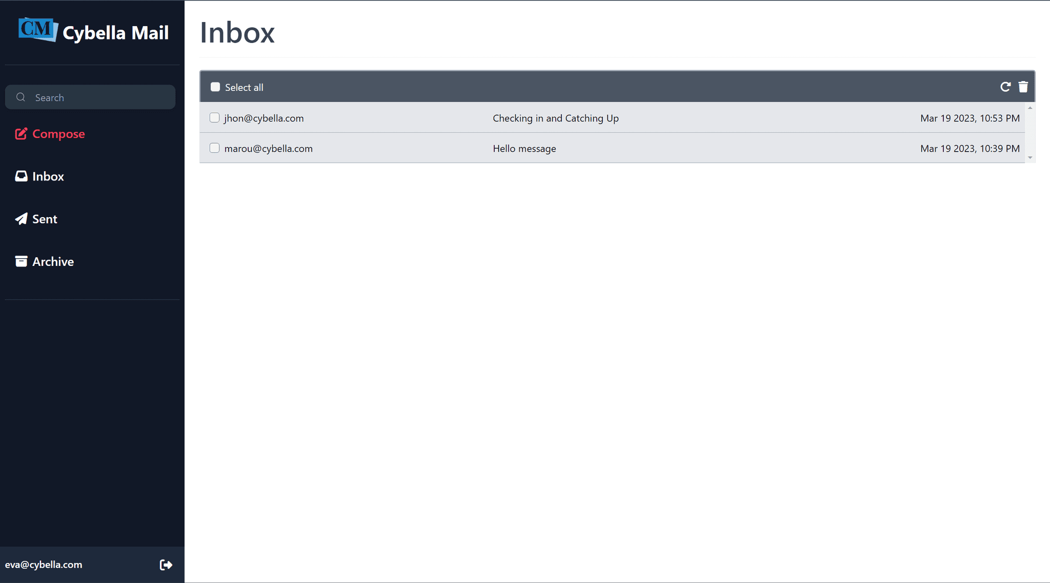
Task: Click the trash delete icon
Action: [1023, 87]
